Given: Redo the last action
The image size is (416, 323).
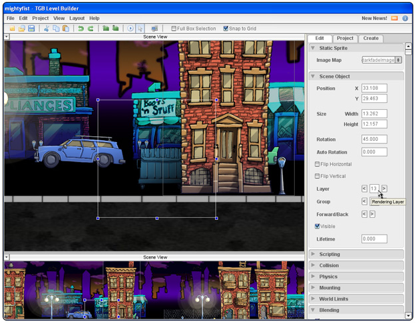Looking at the screenshot, I should point(91,29).
